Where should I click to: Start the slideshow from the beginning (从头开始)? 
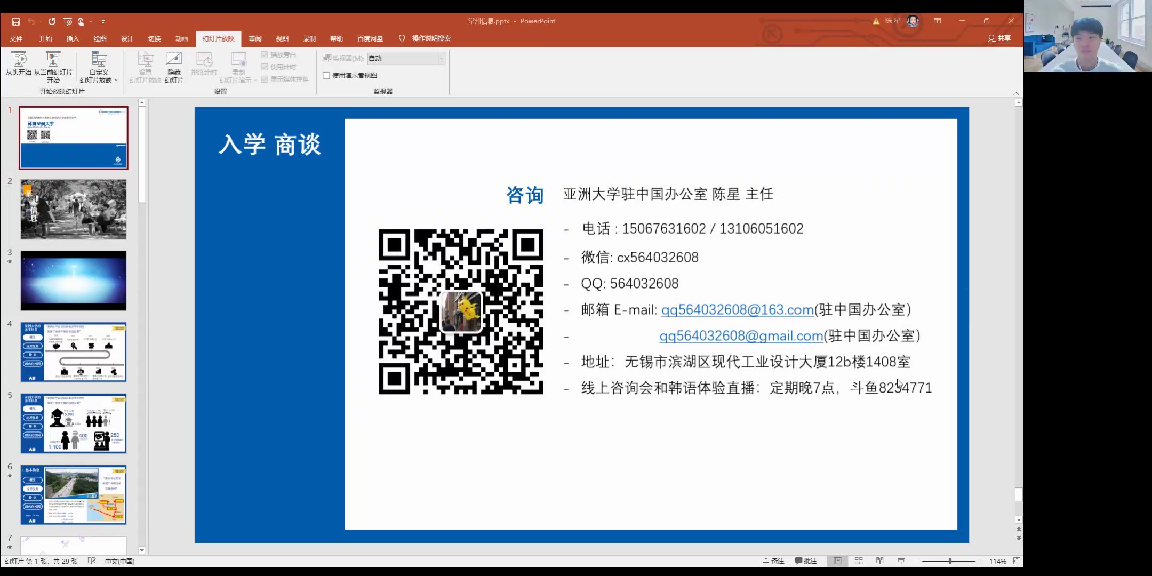click(x=19, y=64)
